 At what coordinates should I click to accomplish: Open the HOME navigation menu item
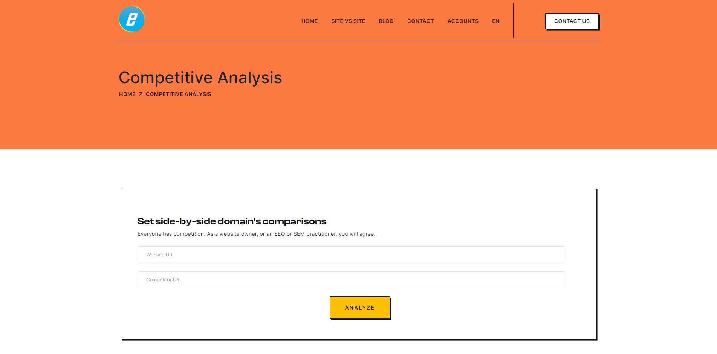pos(309,21)
